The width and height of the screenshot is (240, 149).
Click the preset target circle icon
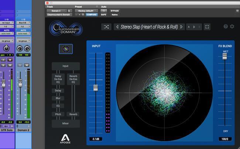[x=97, y=7]
